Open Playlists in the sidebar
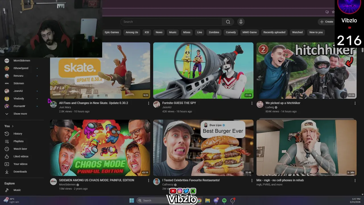Screen dimensions: 364x205 pyautogui.click(x=18, y=141)
